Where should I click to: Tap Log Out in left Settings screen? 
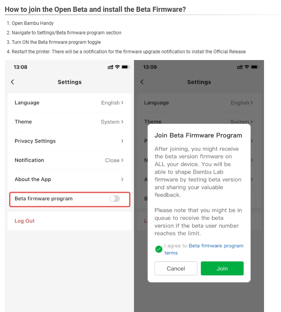25,221
